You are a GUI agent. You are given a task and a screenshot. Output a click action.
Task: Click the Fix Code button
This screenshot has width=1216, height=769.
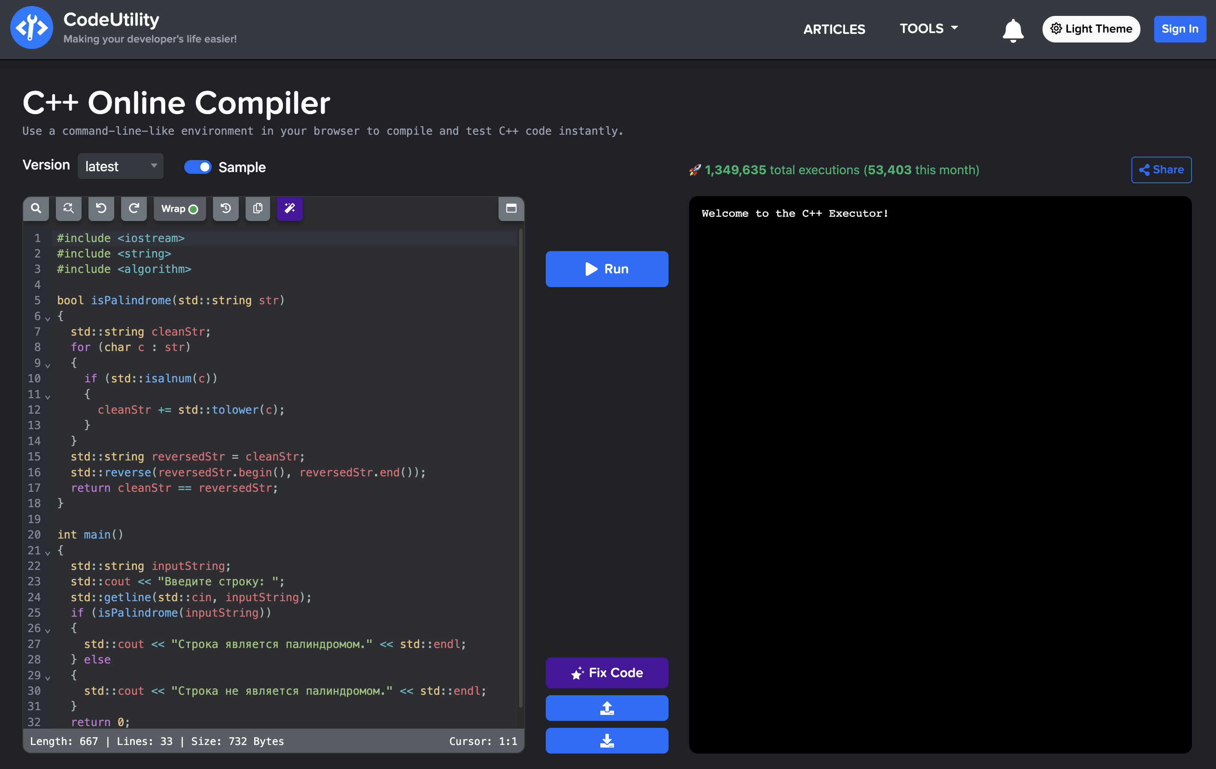(x=606, y=672)
